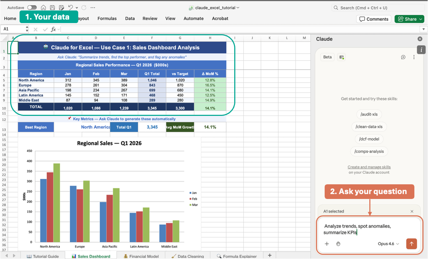
Task: Click the Save icon in the Quick Access toolbar
Action: click(x=53, y=7)
